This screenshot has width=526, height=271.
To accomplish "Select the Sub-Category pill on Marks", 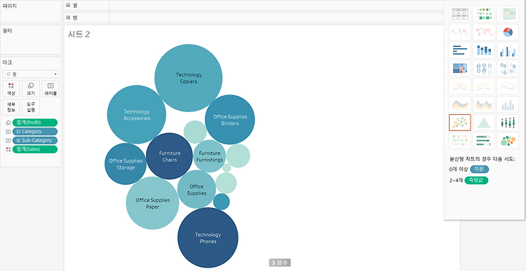I will tap(35, 140).
